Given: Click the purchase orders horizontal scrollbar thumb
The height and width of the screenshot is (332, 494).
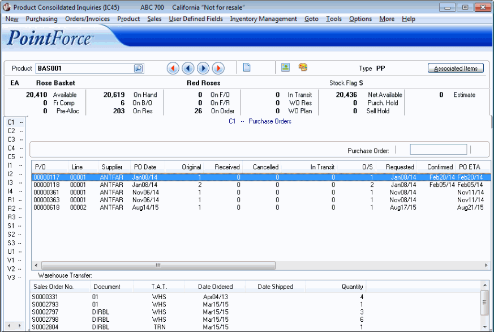Looking at the screenshot, I should [x=158, y=266].
